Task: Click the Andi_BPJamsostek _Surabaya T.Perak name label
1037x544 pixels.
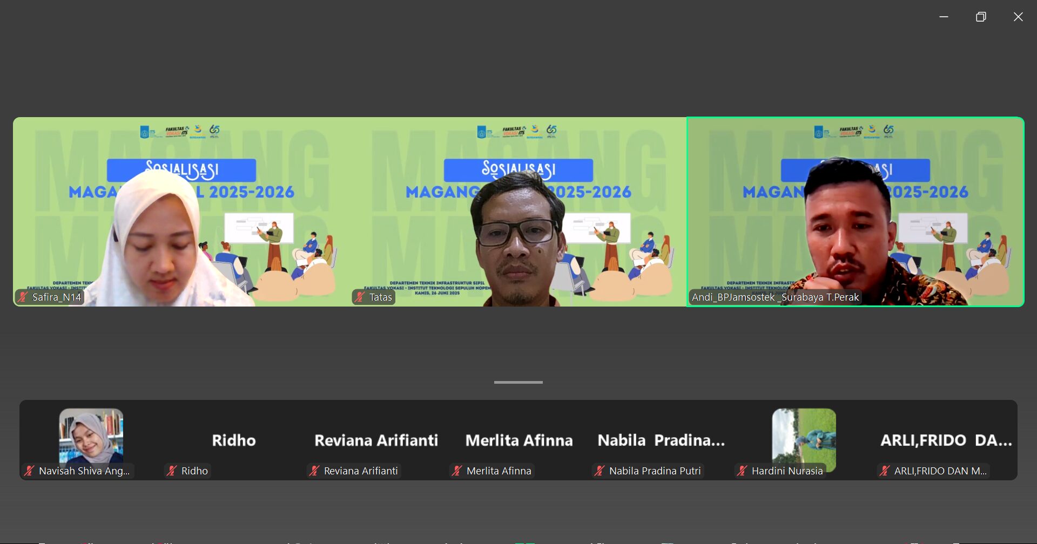Action: (x=775, y=297)
